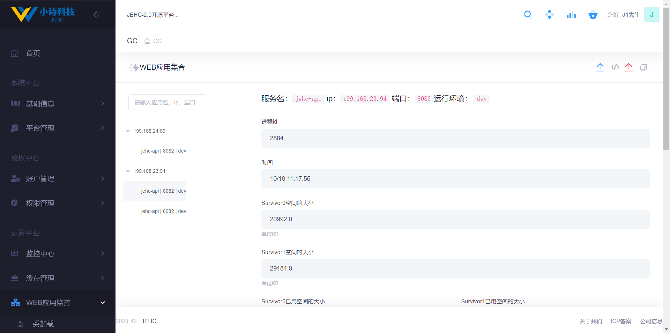
Task: Click the ICP备案 footer link
Action: 621,321
